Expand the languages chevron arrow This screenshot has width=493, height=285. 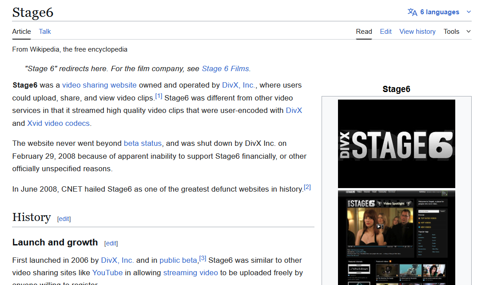coord(469,12)
